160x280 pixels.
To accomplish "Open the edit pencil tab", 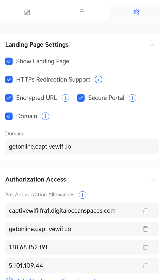I will (x=27, y=12).
